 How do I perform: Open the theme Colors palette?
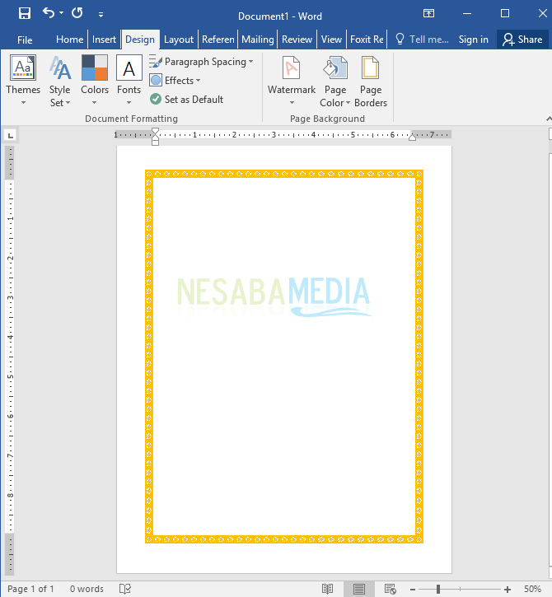(x=95, y=81)
